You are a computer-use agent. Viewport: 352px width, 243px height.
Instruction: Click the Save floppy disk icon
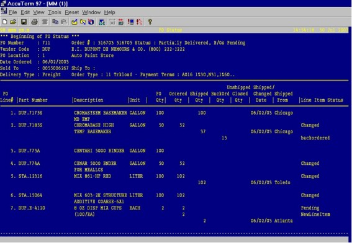click(x=24, y=22)
